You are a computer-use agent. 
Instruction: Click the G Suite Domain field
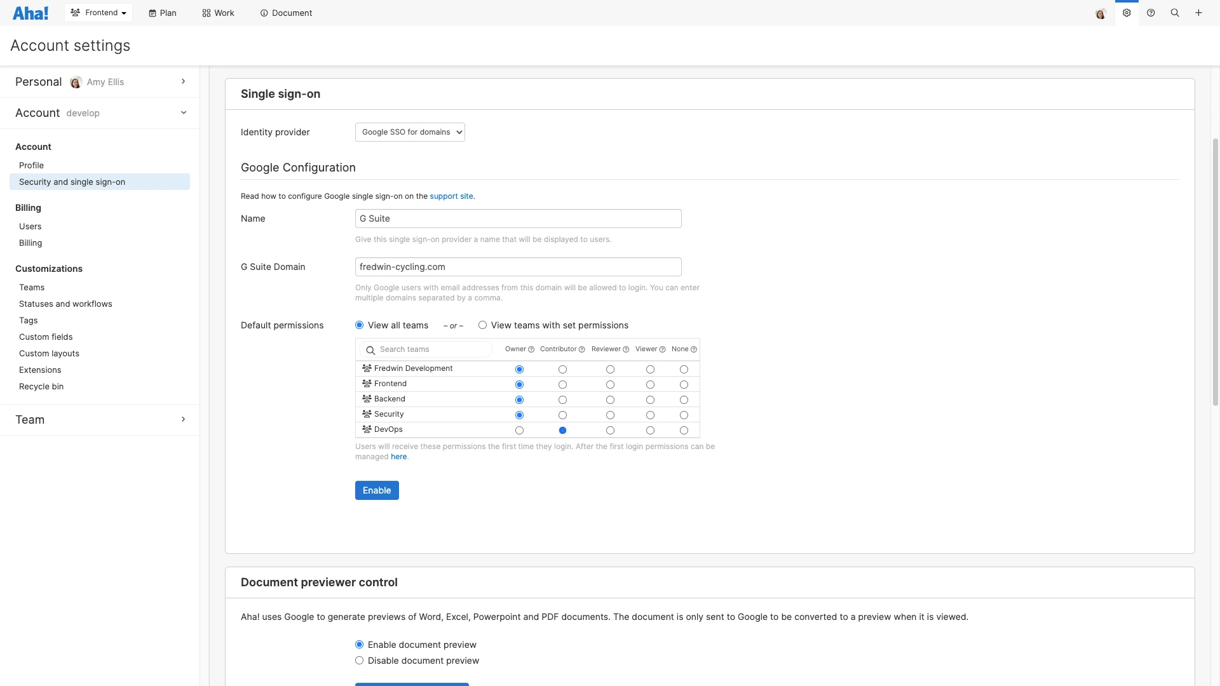pyautogui.click(x=518, y=267)
